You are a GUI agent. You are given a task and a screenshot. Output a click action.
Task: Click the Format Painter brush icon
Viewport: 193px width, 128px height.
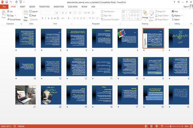click(8, 20)
